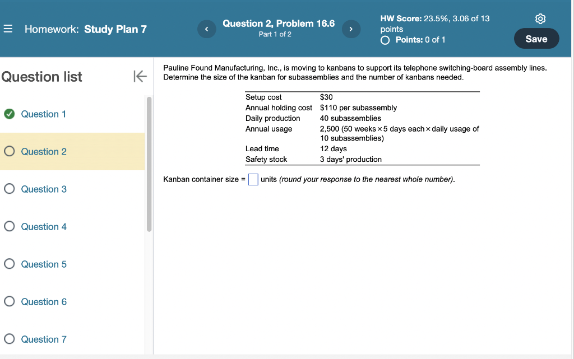Screen dimensions: 574x359
Task: Open Question 6 link
Action: point(43,301)
